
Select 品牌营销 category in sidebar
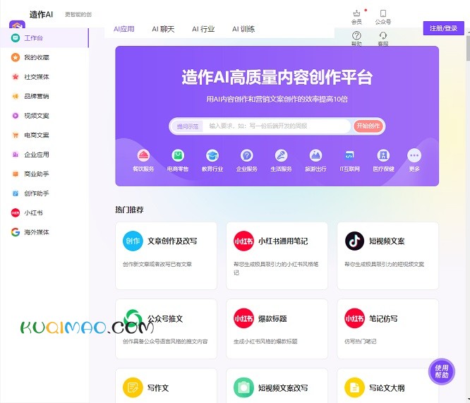[44, 96]
